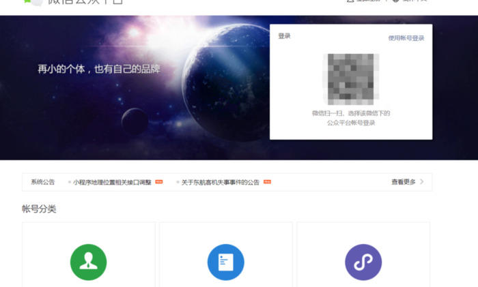This screenshot has height=287, width=478.
Task: Click the blurred QR code in login panel
Action: [351, 79]
